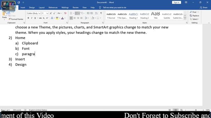Expand the Styles gallery More arrow
Viewport: 211px width, 118px height.
(185, 19)
